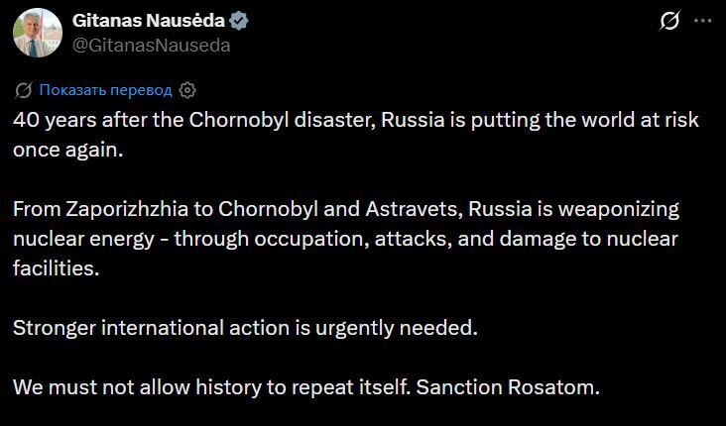This screenshot has height=426, width=726.
Task: Open translation settings gear icon
Action: (x=187, y=90)
